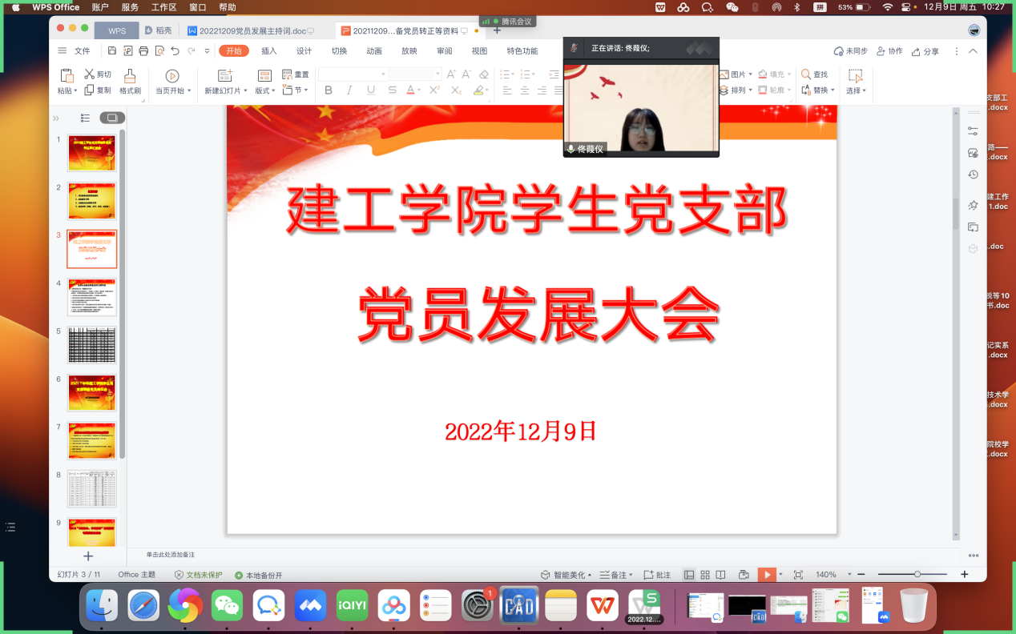Open the font size combo box
Screen dimensions: 1016x634
coord(415,74)
